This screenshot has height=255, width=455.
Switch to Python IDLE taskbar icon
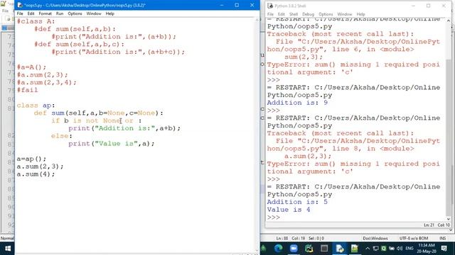(x=340, y=249)
